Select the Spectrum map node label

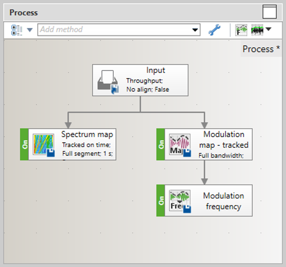pyautogui.click(x=87, y=134)
